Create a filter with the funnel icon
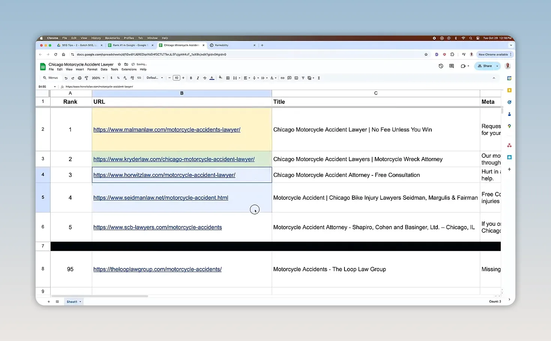 (303, 78)
